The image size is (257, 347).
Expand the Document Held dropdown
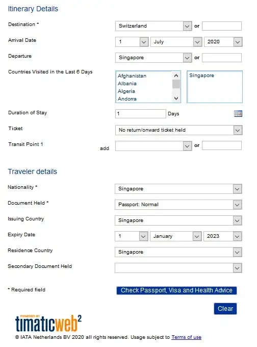click(178, 205)
